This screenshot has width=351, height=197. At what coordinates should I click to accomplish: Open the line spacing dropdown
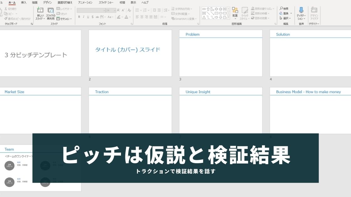pos(166,10)
